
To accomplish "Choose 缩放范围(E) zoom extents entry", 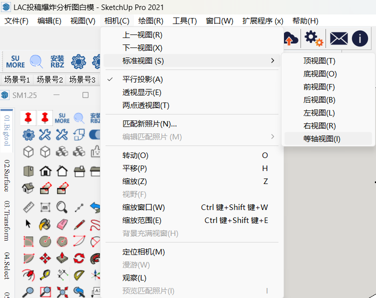I will [x=192, y=220].
